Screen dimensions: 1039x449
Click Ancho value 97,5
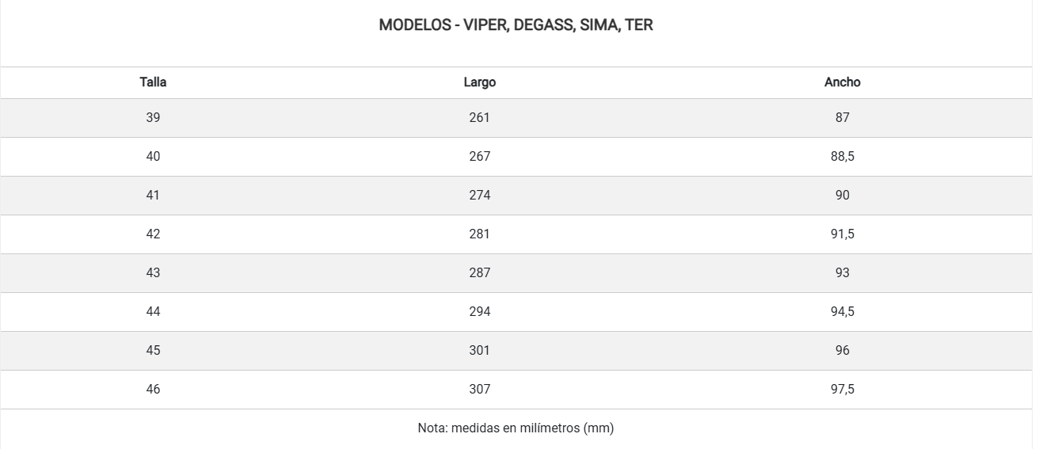pyautogui.click(x=842, y=389)
